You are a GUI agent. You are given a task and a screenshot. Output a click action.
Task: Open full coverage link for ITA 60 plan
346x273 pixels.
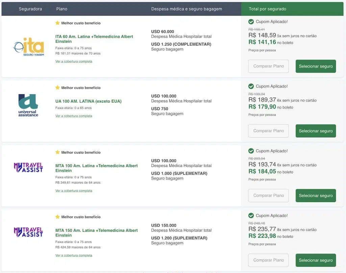pos(74,61)
